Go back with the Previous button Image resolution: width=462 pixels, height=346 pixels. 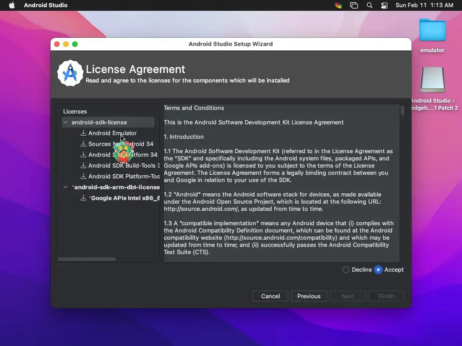(309, 296)
